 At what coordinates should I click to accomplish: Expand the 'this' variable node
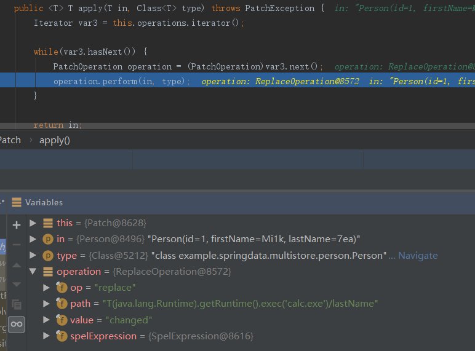click(x=33, y=223)
